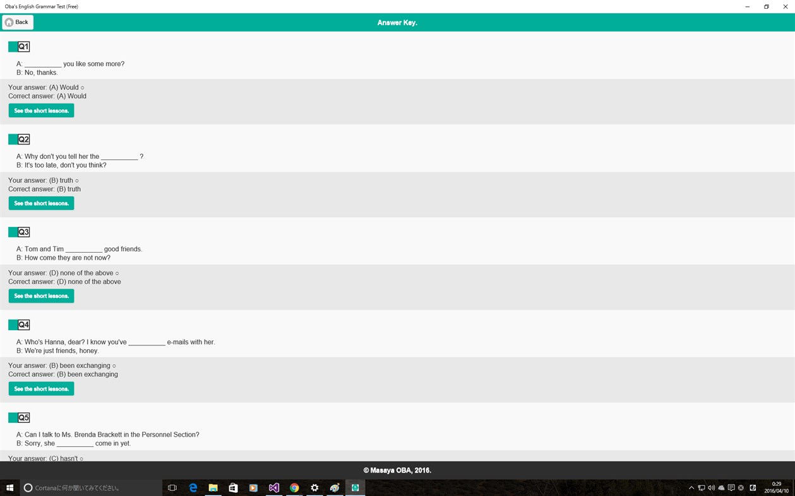Launch Fresh Paint from the taskbar
Viewport: 795px width, 496px height.
(x=334, y=487)
